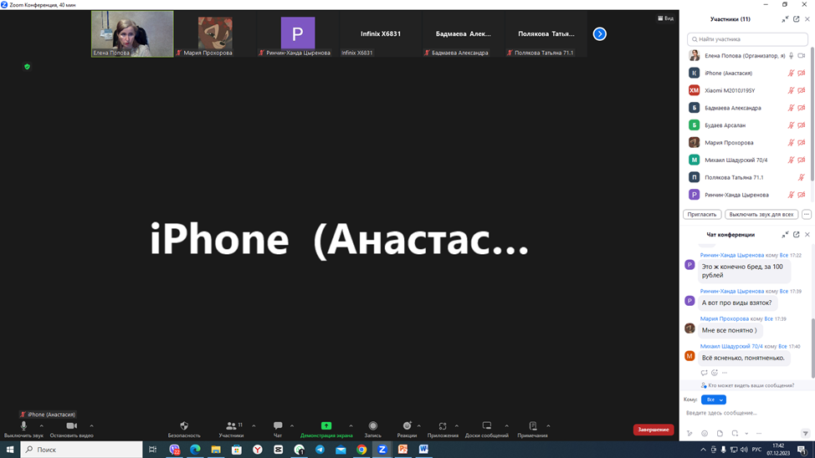The width and height of the screenshot is (815, 458).
Task: Reply to Михаил Шадурский's message
Action: tap(705, 373)
